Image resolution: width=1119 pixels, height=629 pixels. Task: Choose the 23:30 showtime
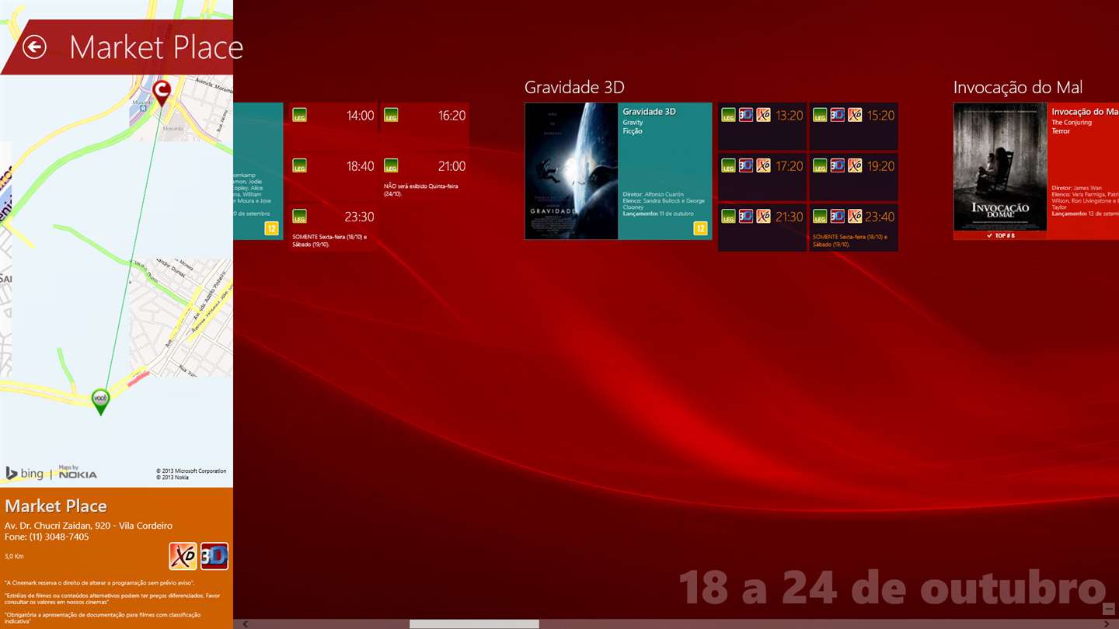point(333,227)
